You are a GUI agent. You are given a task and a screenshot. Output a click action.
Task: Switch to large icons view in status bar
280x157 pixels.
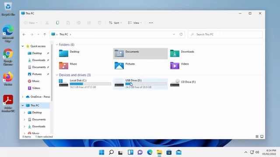pos(262,137)
